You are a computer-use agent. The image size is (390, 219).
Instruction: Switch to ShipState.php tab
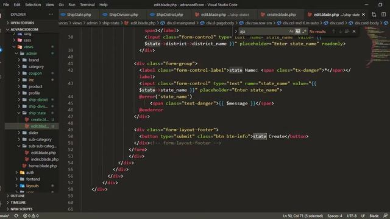tap(79, 15)
